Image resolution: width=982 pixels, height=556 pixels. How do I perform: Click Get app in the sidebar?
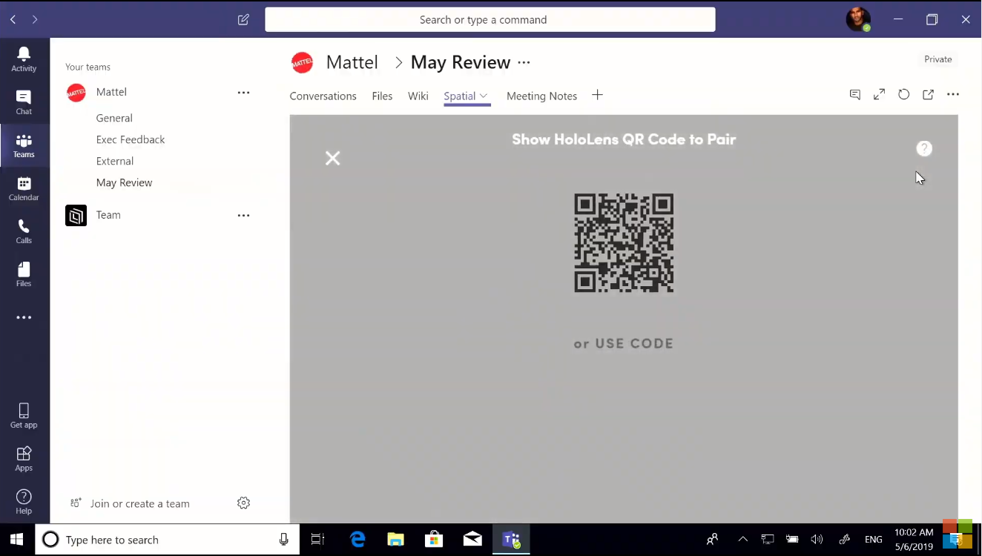click(24, 416)
